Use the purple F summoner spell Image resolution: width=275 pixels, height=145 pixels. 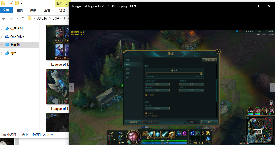coord(184,133)
